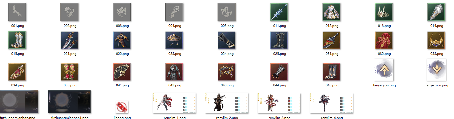The height and width of the screenshot is (119, 454).
Task: Select the 003.png gray helmet thumbnail
Action: coord(122,12)
